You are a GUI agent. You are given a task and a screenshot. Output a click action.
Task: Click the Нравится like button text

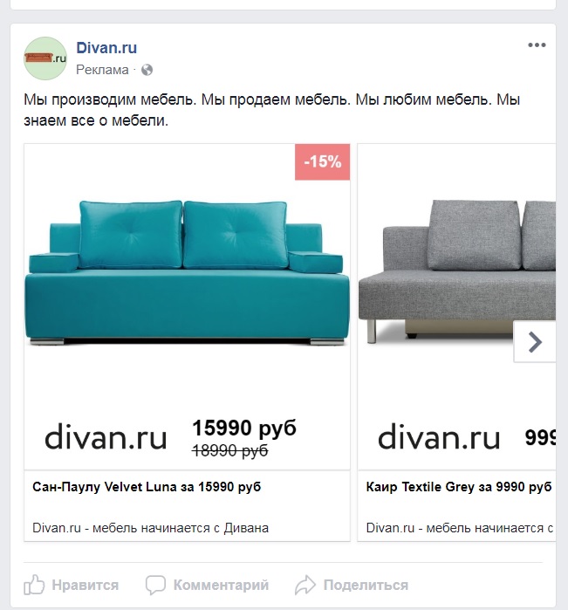click(86, 585)
